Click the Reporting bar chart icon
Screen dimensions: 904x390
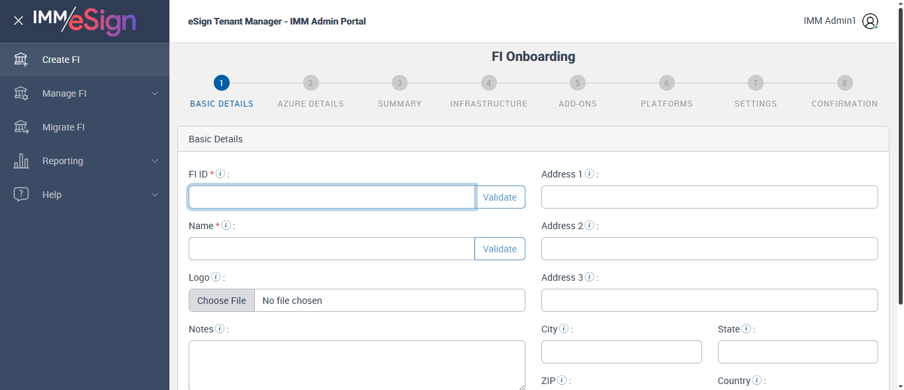(21, 161)
